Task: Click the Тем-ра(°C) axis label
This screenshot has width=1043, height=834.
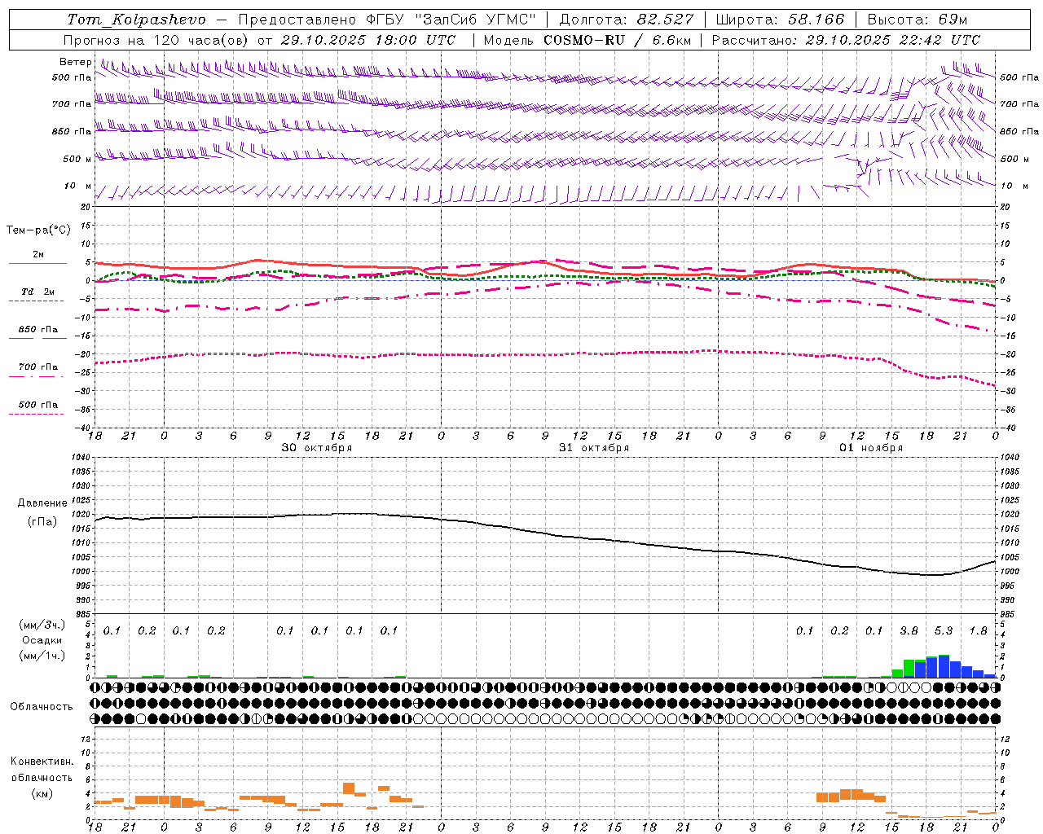Action: (x=38, y=230)
